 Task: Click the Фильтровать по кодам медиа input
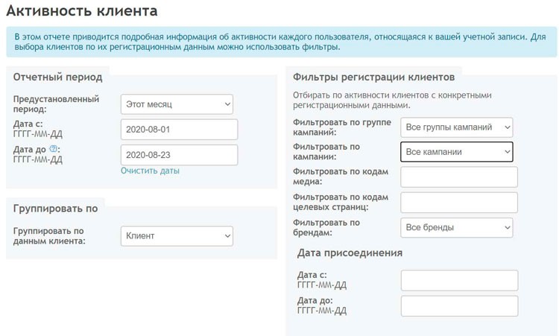459,177
